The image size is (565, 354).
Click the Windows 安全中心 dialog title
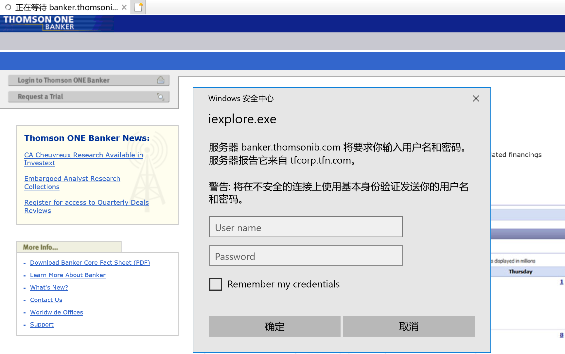coord(241,98)
